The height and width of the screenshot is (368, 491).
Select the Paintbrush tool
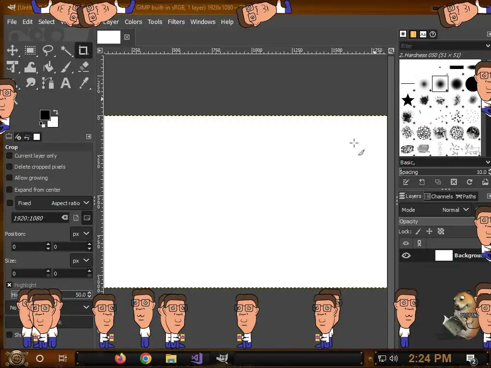pos(66,67)
